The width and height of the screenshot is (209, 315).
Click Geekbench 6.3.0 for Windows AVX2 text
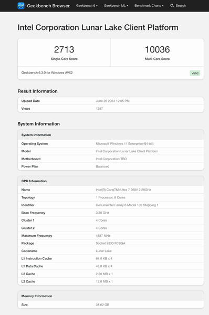[x=47, y=72]
